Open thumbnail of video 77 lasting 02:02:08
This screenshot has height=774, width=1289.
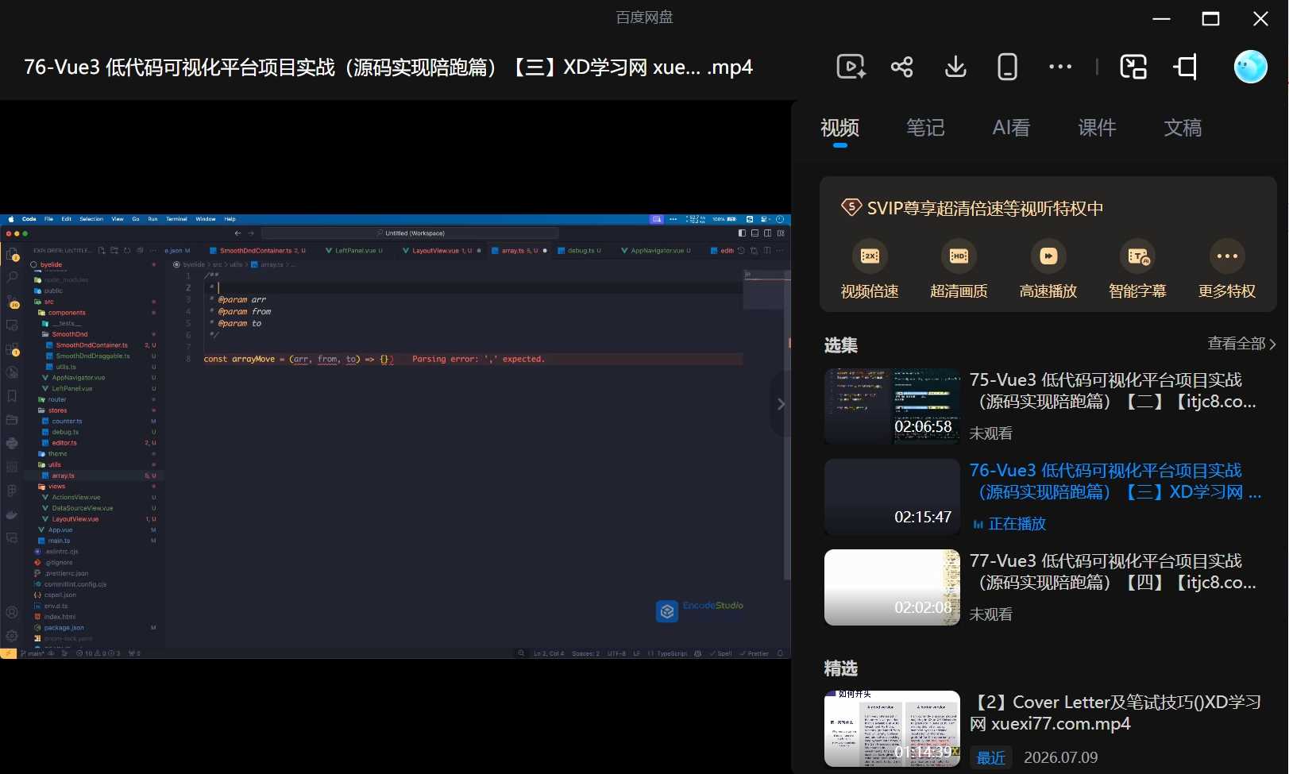coord(892,587)
